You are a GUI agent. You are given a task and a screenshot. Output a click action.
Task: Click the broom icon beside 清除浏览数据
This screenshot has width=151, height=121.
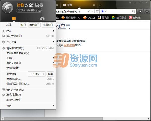point(4,48)
